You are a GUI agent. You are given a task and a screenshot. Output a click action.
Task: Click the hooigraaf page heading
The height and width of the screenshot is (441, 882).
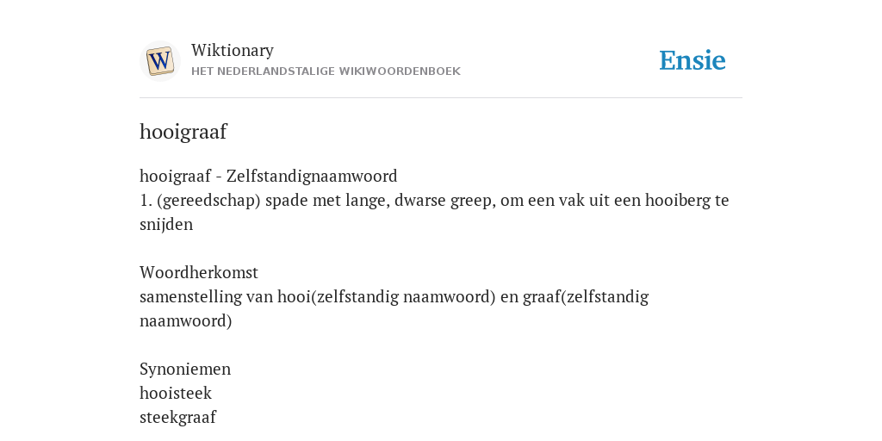183,132
